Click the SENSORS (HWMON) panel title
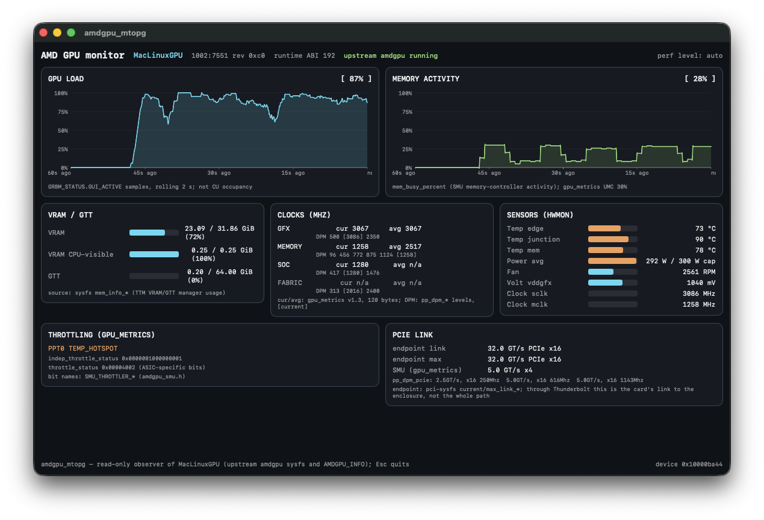 point(540,215)
